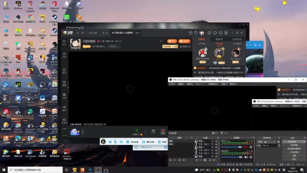Expand arrow on the 停止推流 button

pos(304,141)
